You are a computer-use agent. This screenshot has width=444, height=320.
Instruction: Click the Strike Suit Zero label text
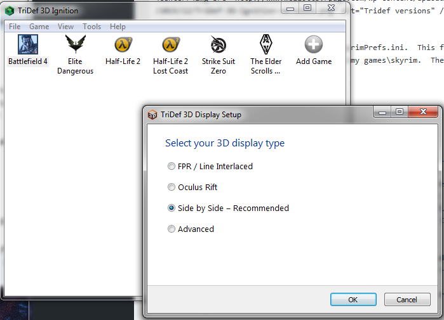219,66
